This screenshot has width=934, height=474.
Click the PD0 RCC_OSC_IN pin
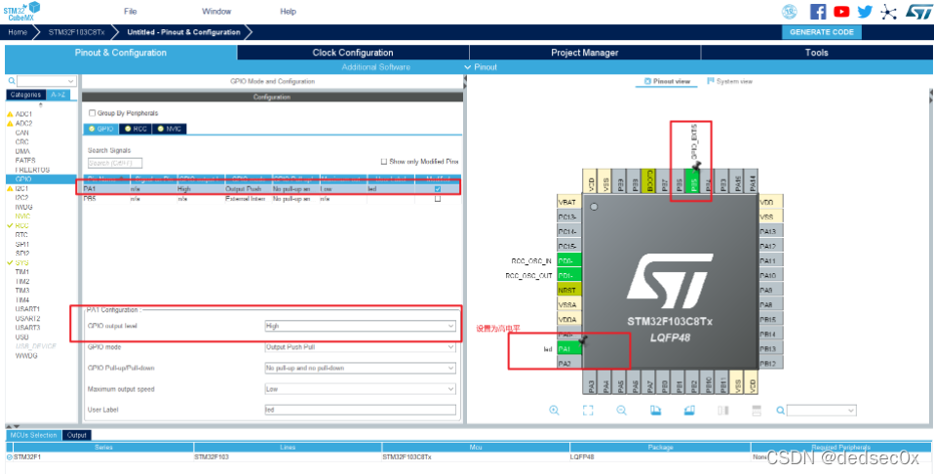coord(568,261)
